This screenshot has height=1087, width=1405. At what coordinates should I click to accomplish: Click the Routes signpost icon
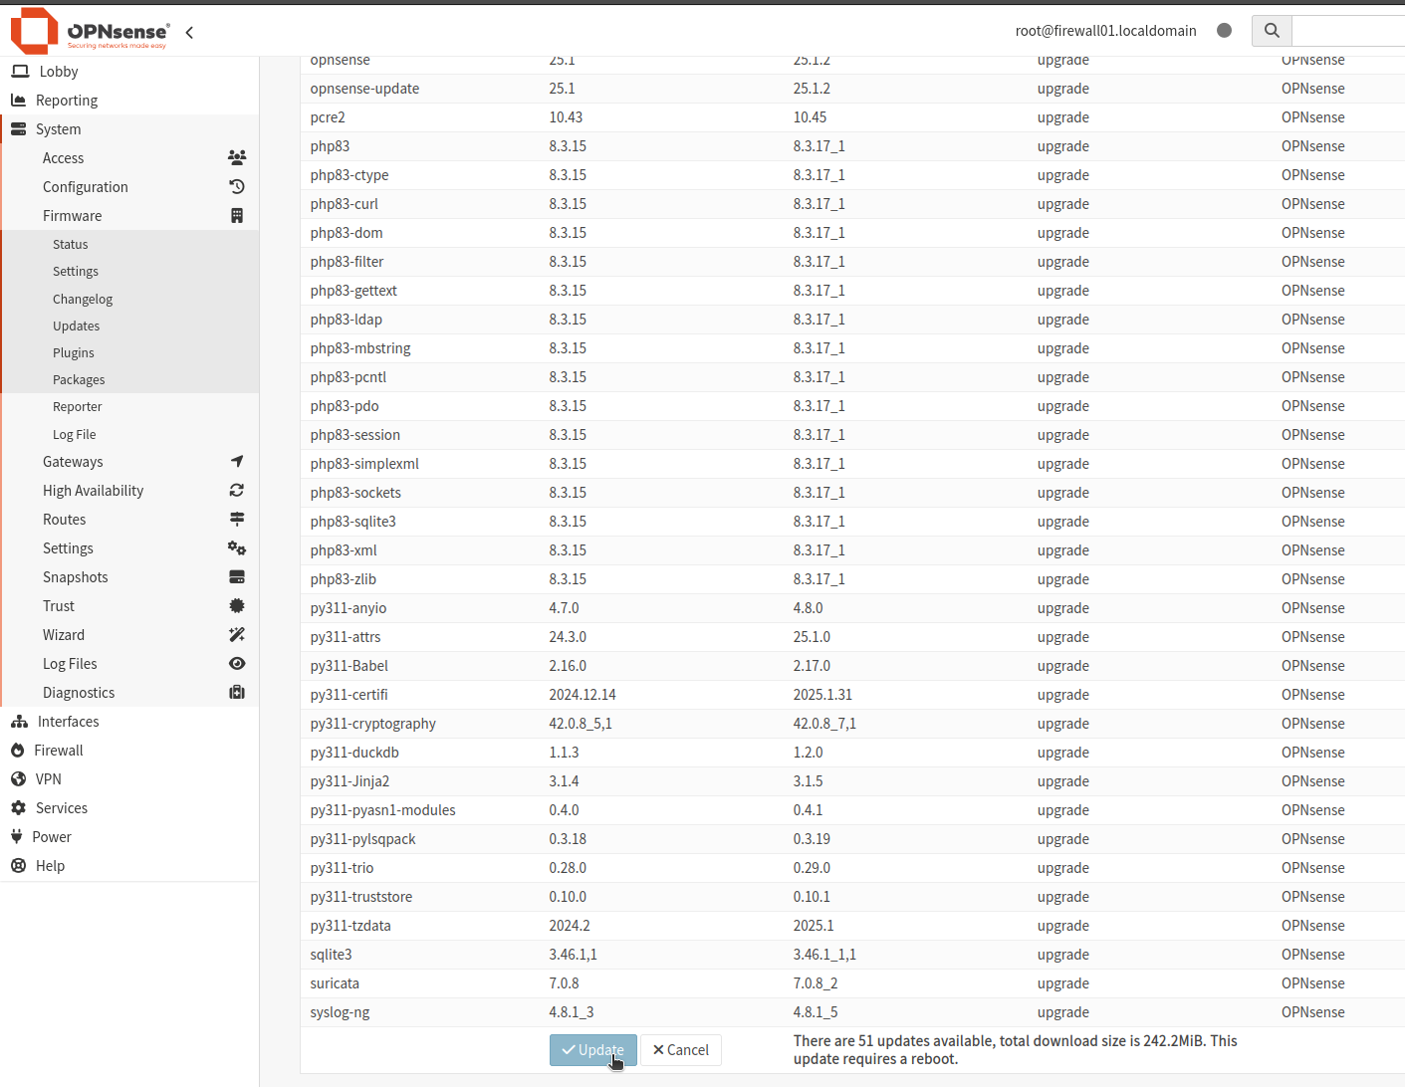pyautogui.click(x=237, y=520)
